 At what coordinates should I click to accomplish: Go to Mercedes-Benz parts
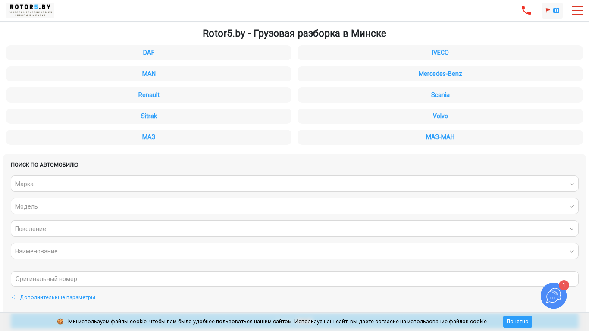point(440,74)
